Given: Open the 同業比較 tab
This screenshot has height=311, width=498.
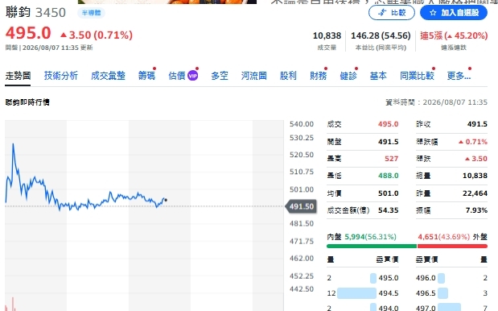Looking at the screenshot, I should 417,76.
